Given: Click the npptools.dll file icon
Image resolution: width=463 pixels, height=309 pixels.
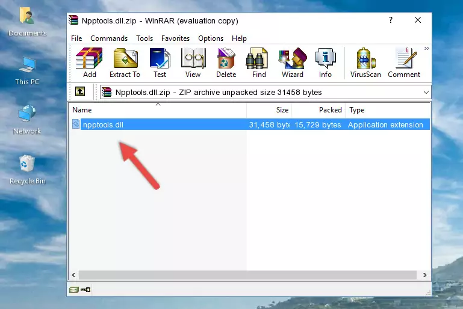Looking at the screenshot, I should click(76, 124).
